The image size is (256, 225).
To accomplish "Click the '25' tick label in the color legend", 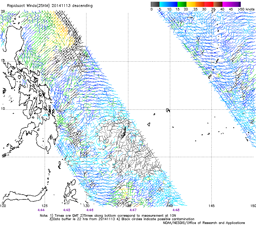I will (195, 9).
